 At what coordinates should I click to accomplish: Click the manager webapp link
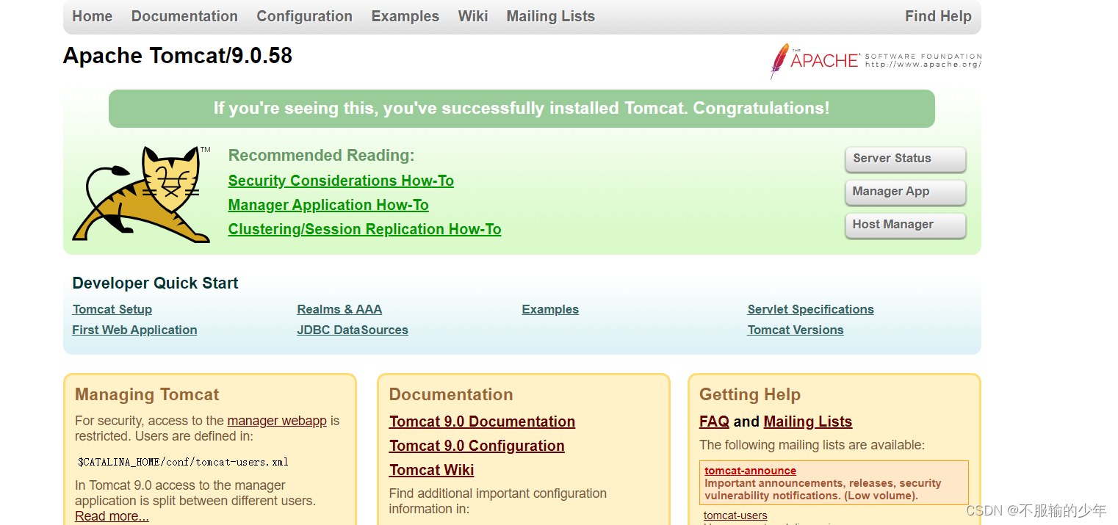coord(277,421)
